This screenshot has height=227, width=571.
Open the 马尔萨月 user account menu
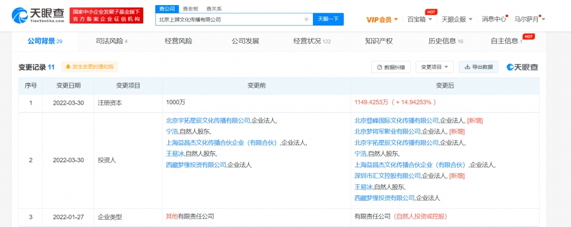(x=529, y=19)
